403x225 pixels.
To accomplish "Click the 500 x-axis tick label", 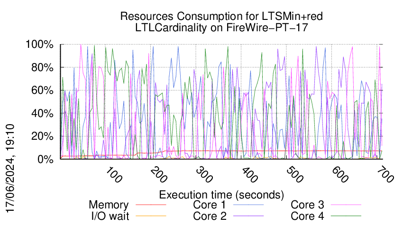I will [x=295, y=175].
